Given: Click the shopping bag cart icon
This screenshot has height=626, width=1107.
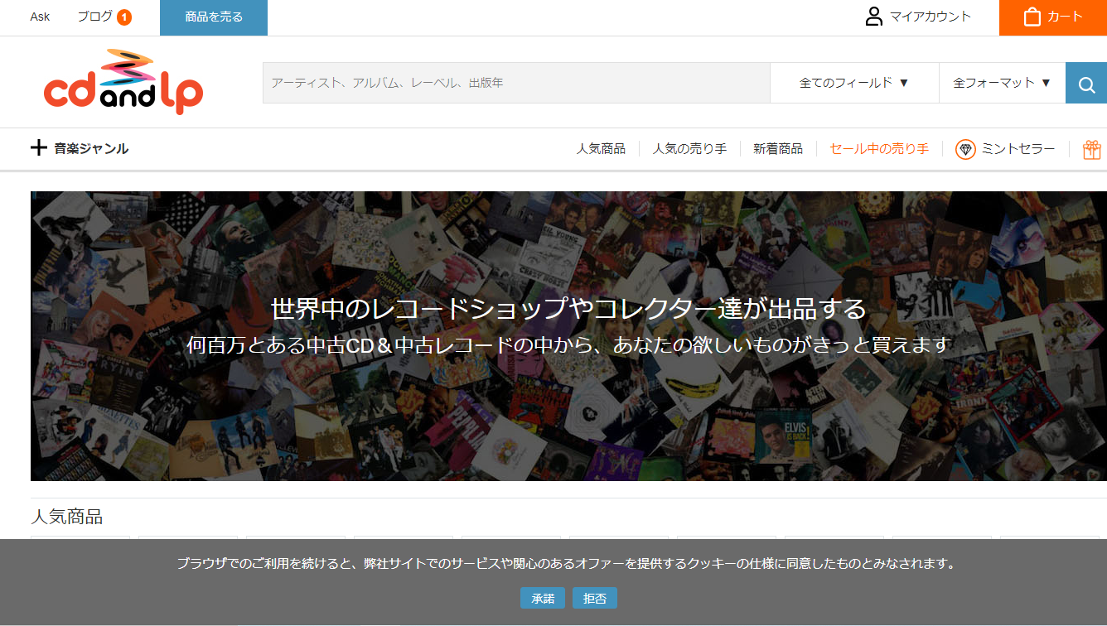Looking at the screenshot, I should click(x=1032, y=17).
